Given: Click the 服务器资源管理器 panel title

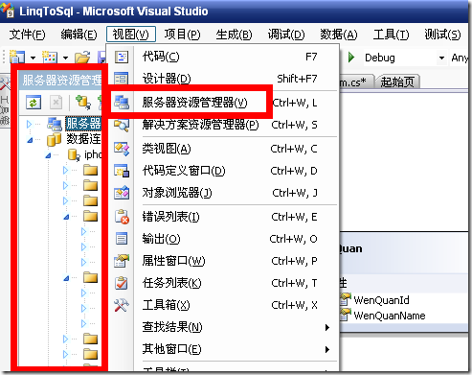Looking at the screenshot, I should [x=62, y=81].
